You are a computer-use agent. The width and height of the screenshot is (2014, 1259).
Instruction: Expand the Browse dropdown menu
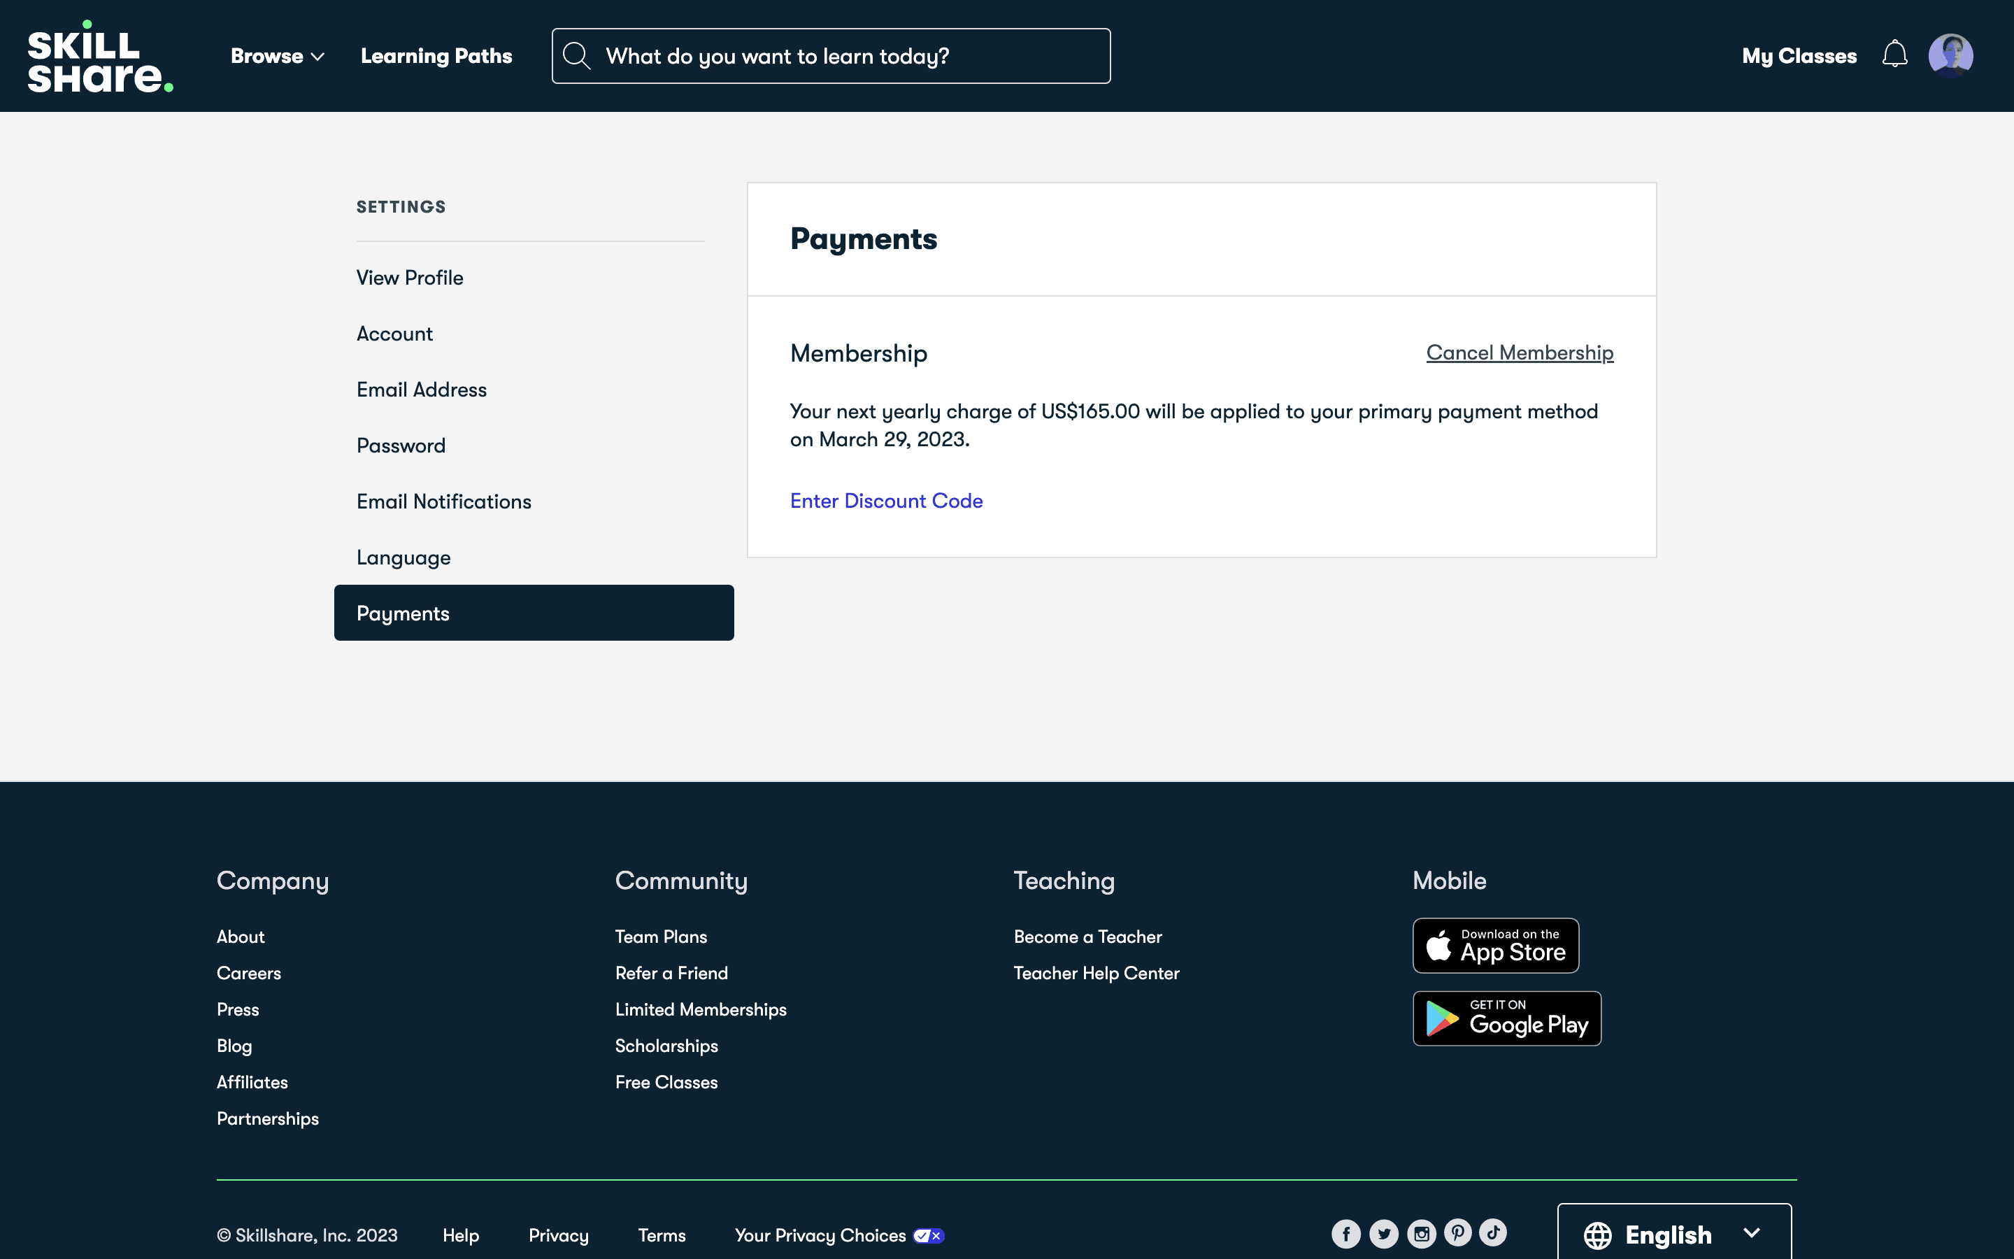pyautogui.click(x=277, y=56)
